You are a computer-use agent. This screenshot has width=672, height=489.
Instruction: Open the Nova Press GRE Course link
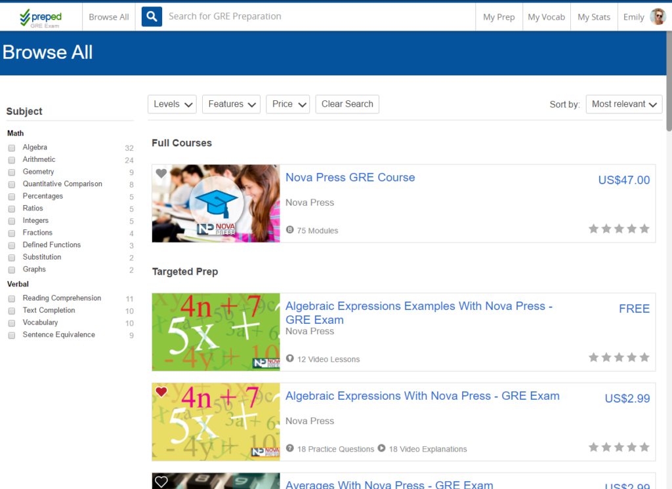[x=350, y=177]
